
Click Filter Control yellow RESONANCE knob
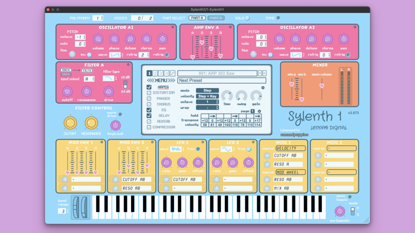point(91,123)
